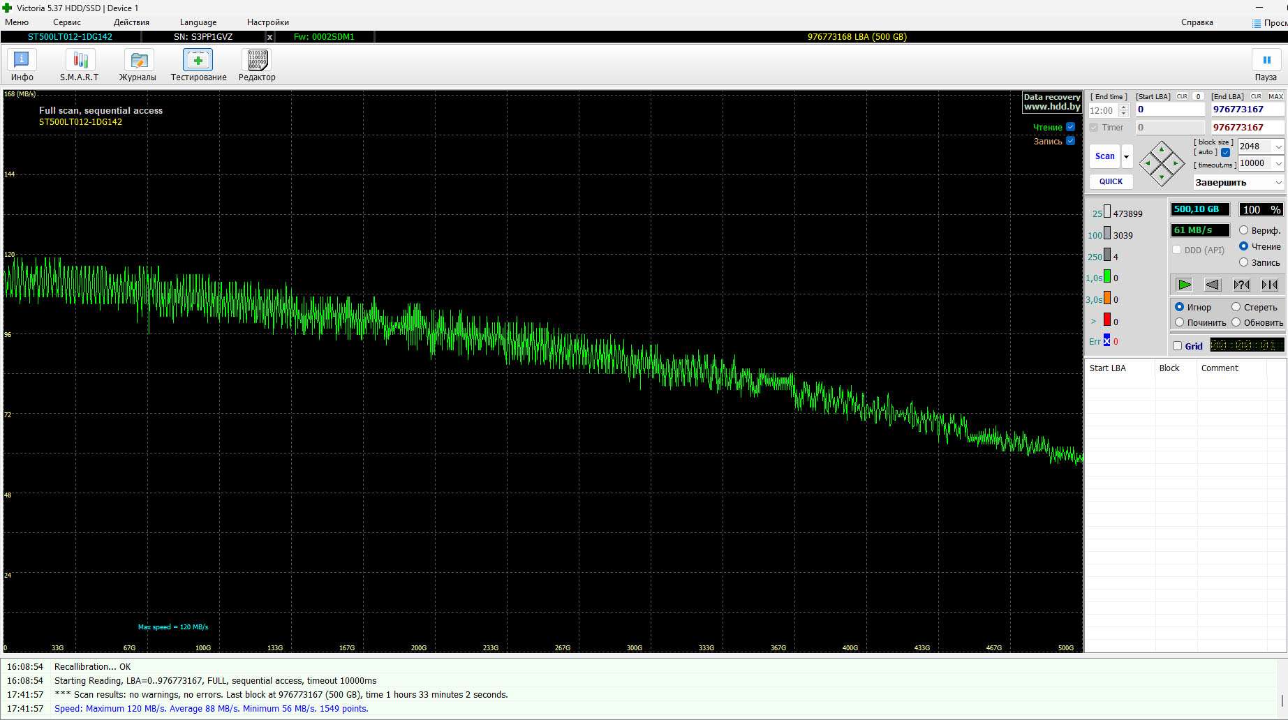Click the Start LBA input field
1288x720 pixels.
point(1169,110)
